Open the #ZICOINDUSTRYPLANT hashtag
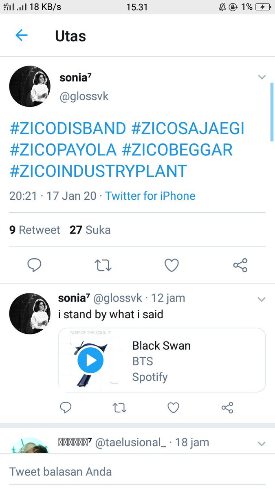This screenshot has height=489, width=275. [x=98, y=171]
